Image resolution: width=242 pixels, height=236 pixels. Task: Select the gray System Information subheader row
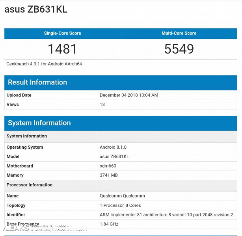[121, 136]
